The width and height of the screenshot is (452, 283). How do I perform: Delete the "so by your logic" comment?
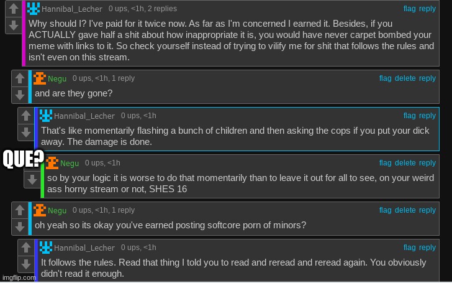click(x=405, y=163)
